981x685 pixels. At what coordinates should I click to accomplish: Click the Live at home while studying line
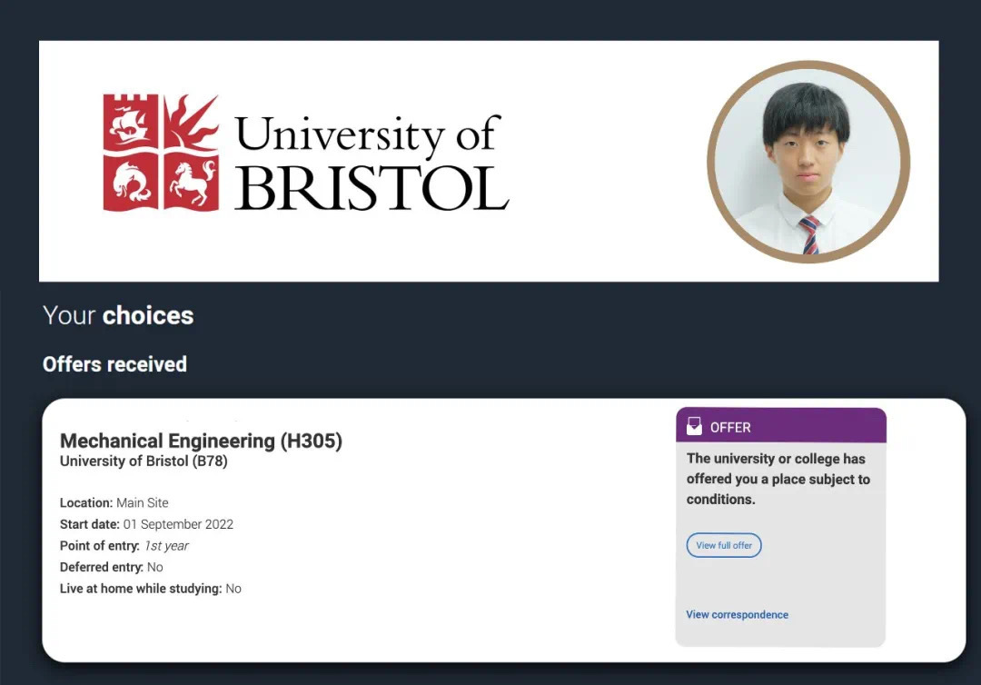(x=150, y=589)
